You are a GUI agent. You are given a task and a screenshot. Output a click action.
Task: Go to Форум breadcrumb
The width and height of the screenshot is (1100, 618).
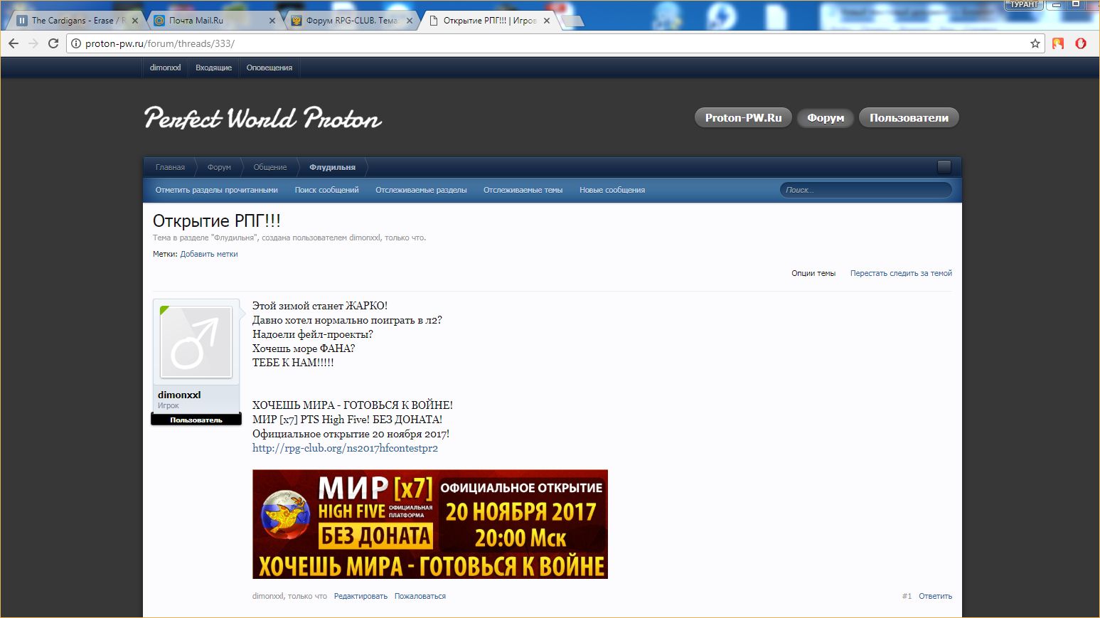click(219, 167)
